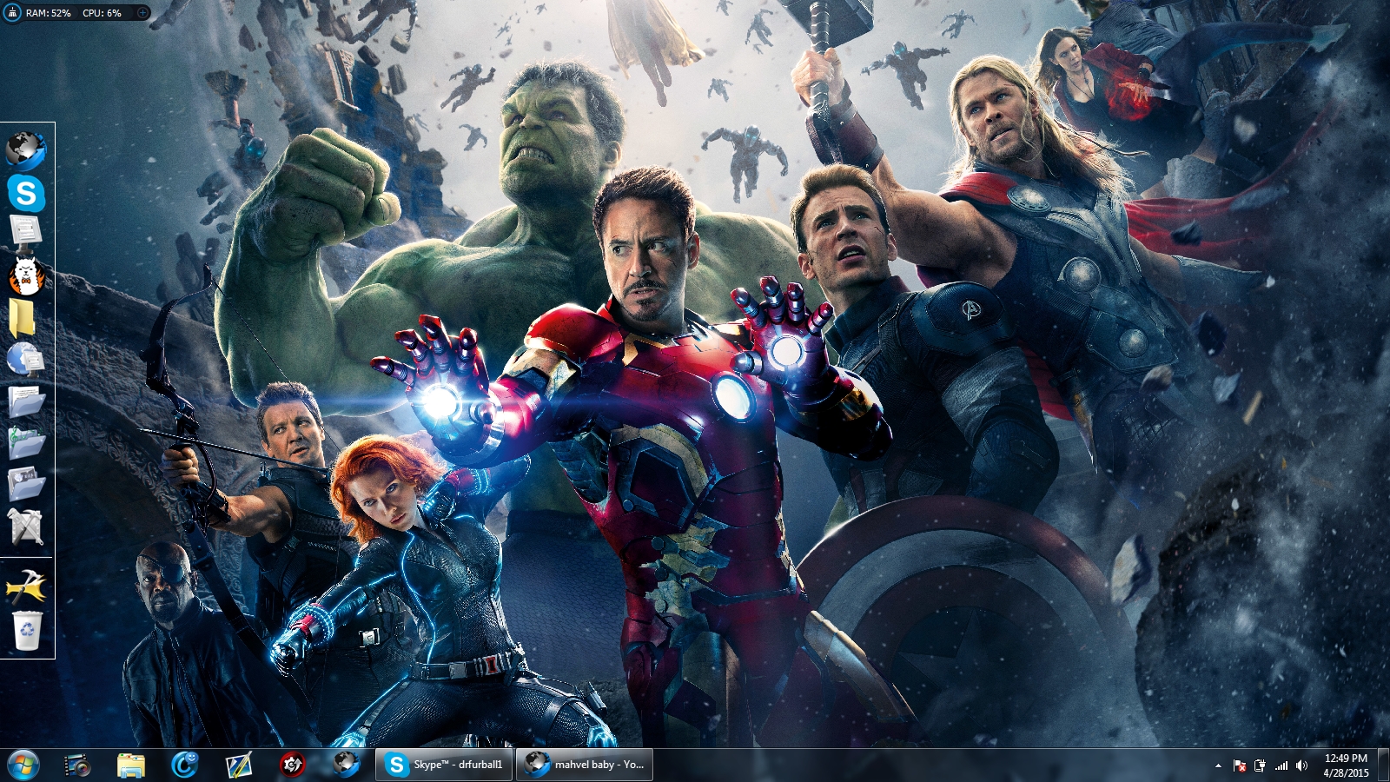Click the Show desktop strip past the clock
This screenshot has height=782, width=1390.
click(1383, 765)
